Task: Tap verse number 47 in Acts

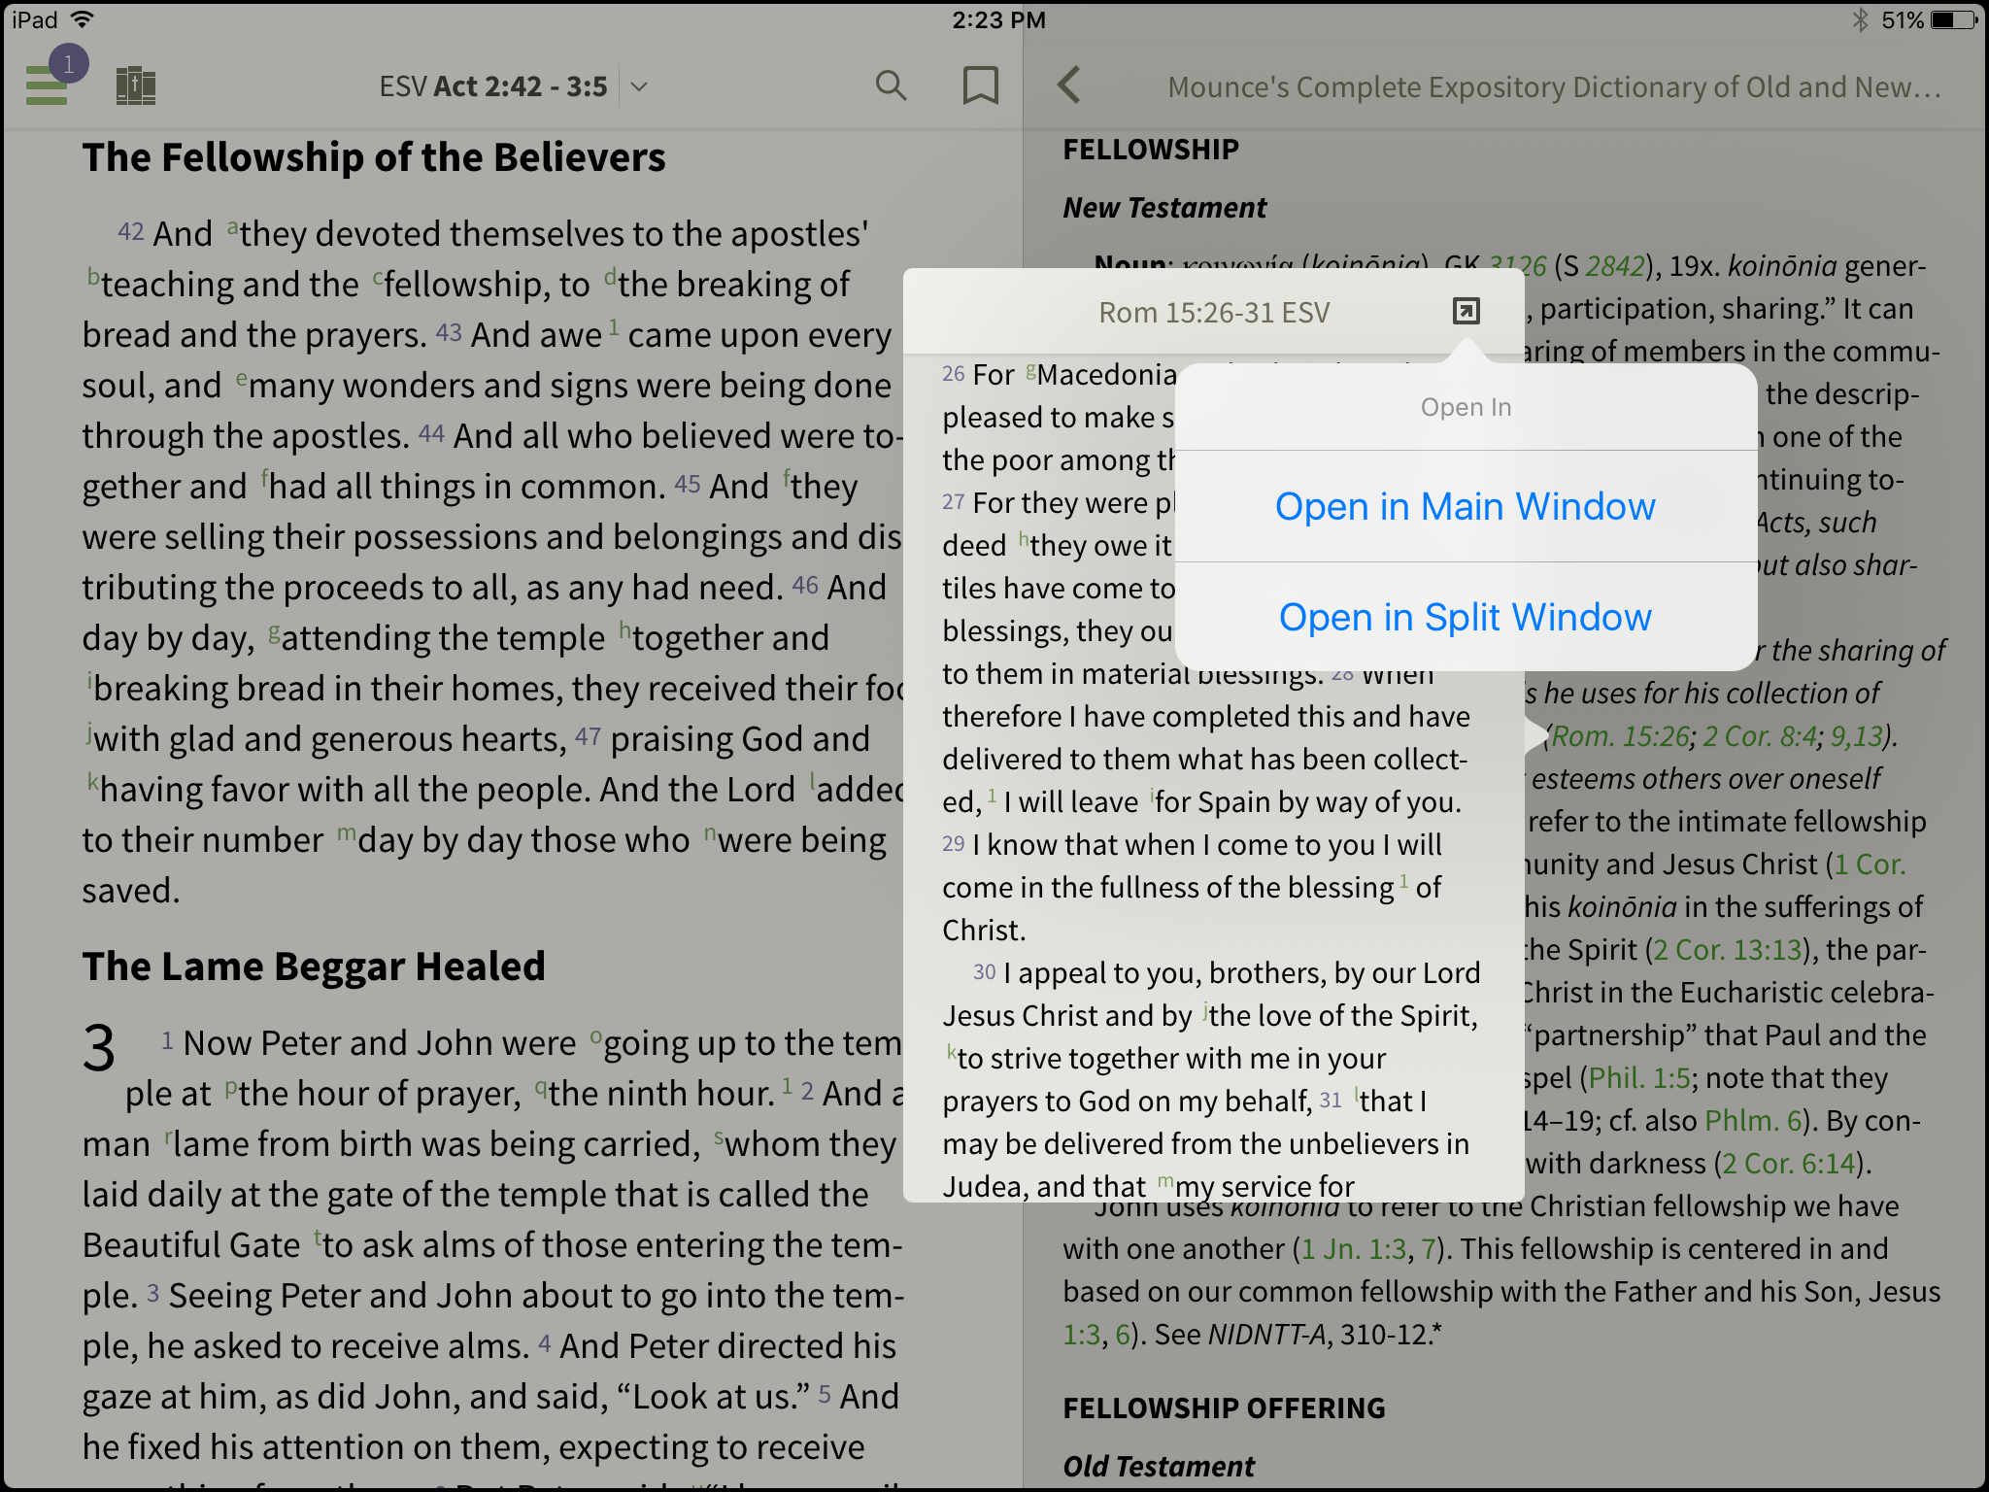Action: (588, 736)
